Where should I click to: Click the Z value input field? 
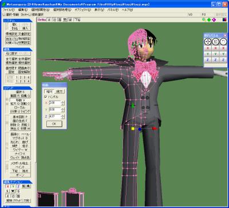(55, 116)
